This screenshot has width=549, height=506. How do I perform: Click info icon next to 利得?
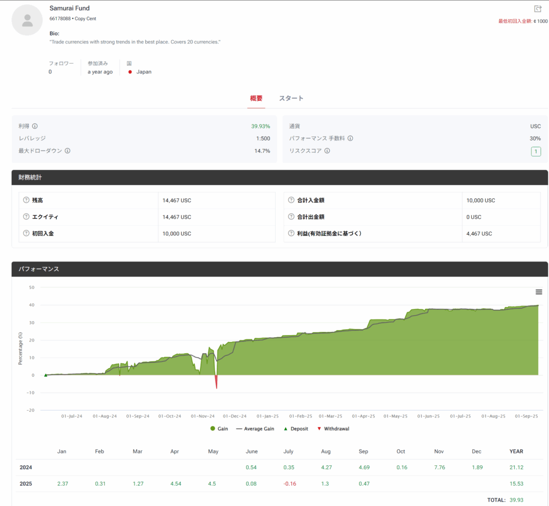[35, 126]
